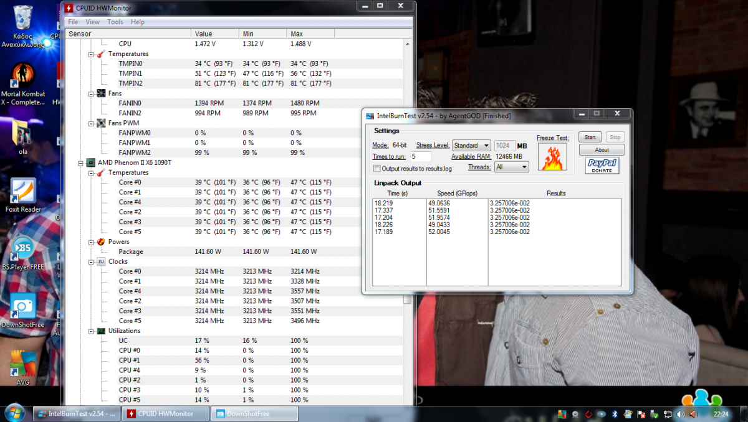The image size is (748, 422).
Task: Click the Safely Remove Hardware tray icon
Action: pyautogui.click(x=654, y=414)
